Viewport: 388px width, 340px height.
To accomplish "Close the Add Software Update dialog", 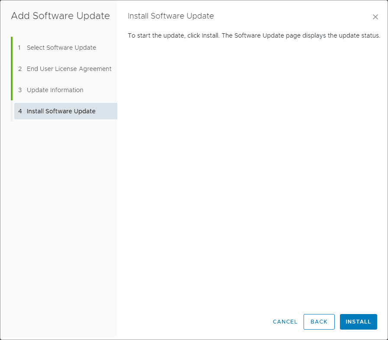I will click(x=375, y=17).
